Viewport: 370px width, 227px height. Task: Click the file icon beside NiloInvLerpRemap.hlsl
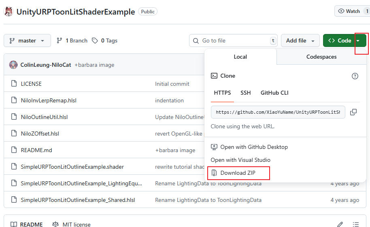(14, 100)
